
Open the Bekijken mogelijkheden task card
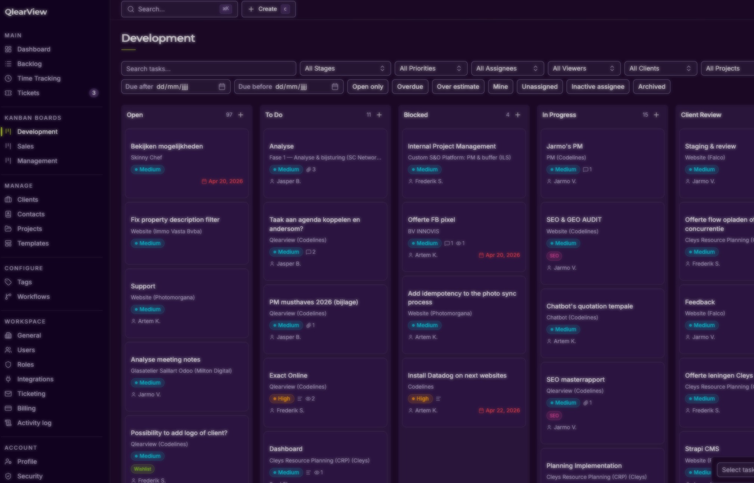(x=187, y=163)
